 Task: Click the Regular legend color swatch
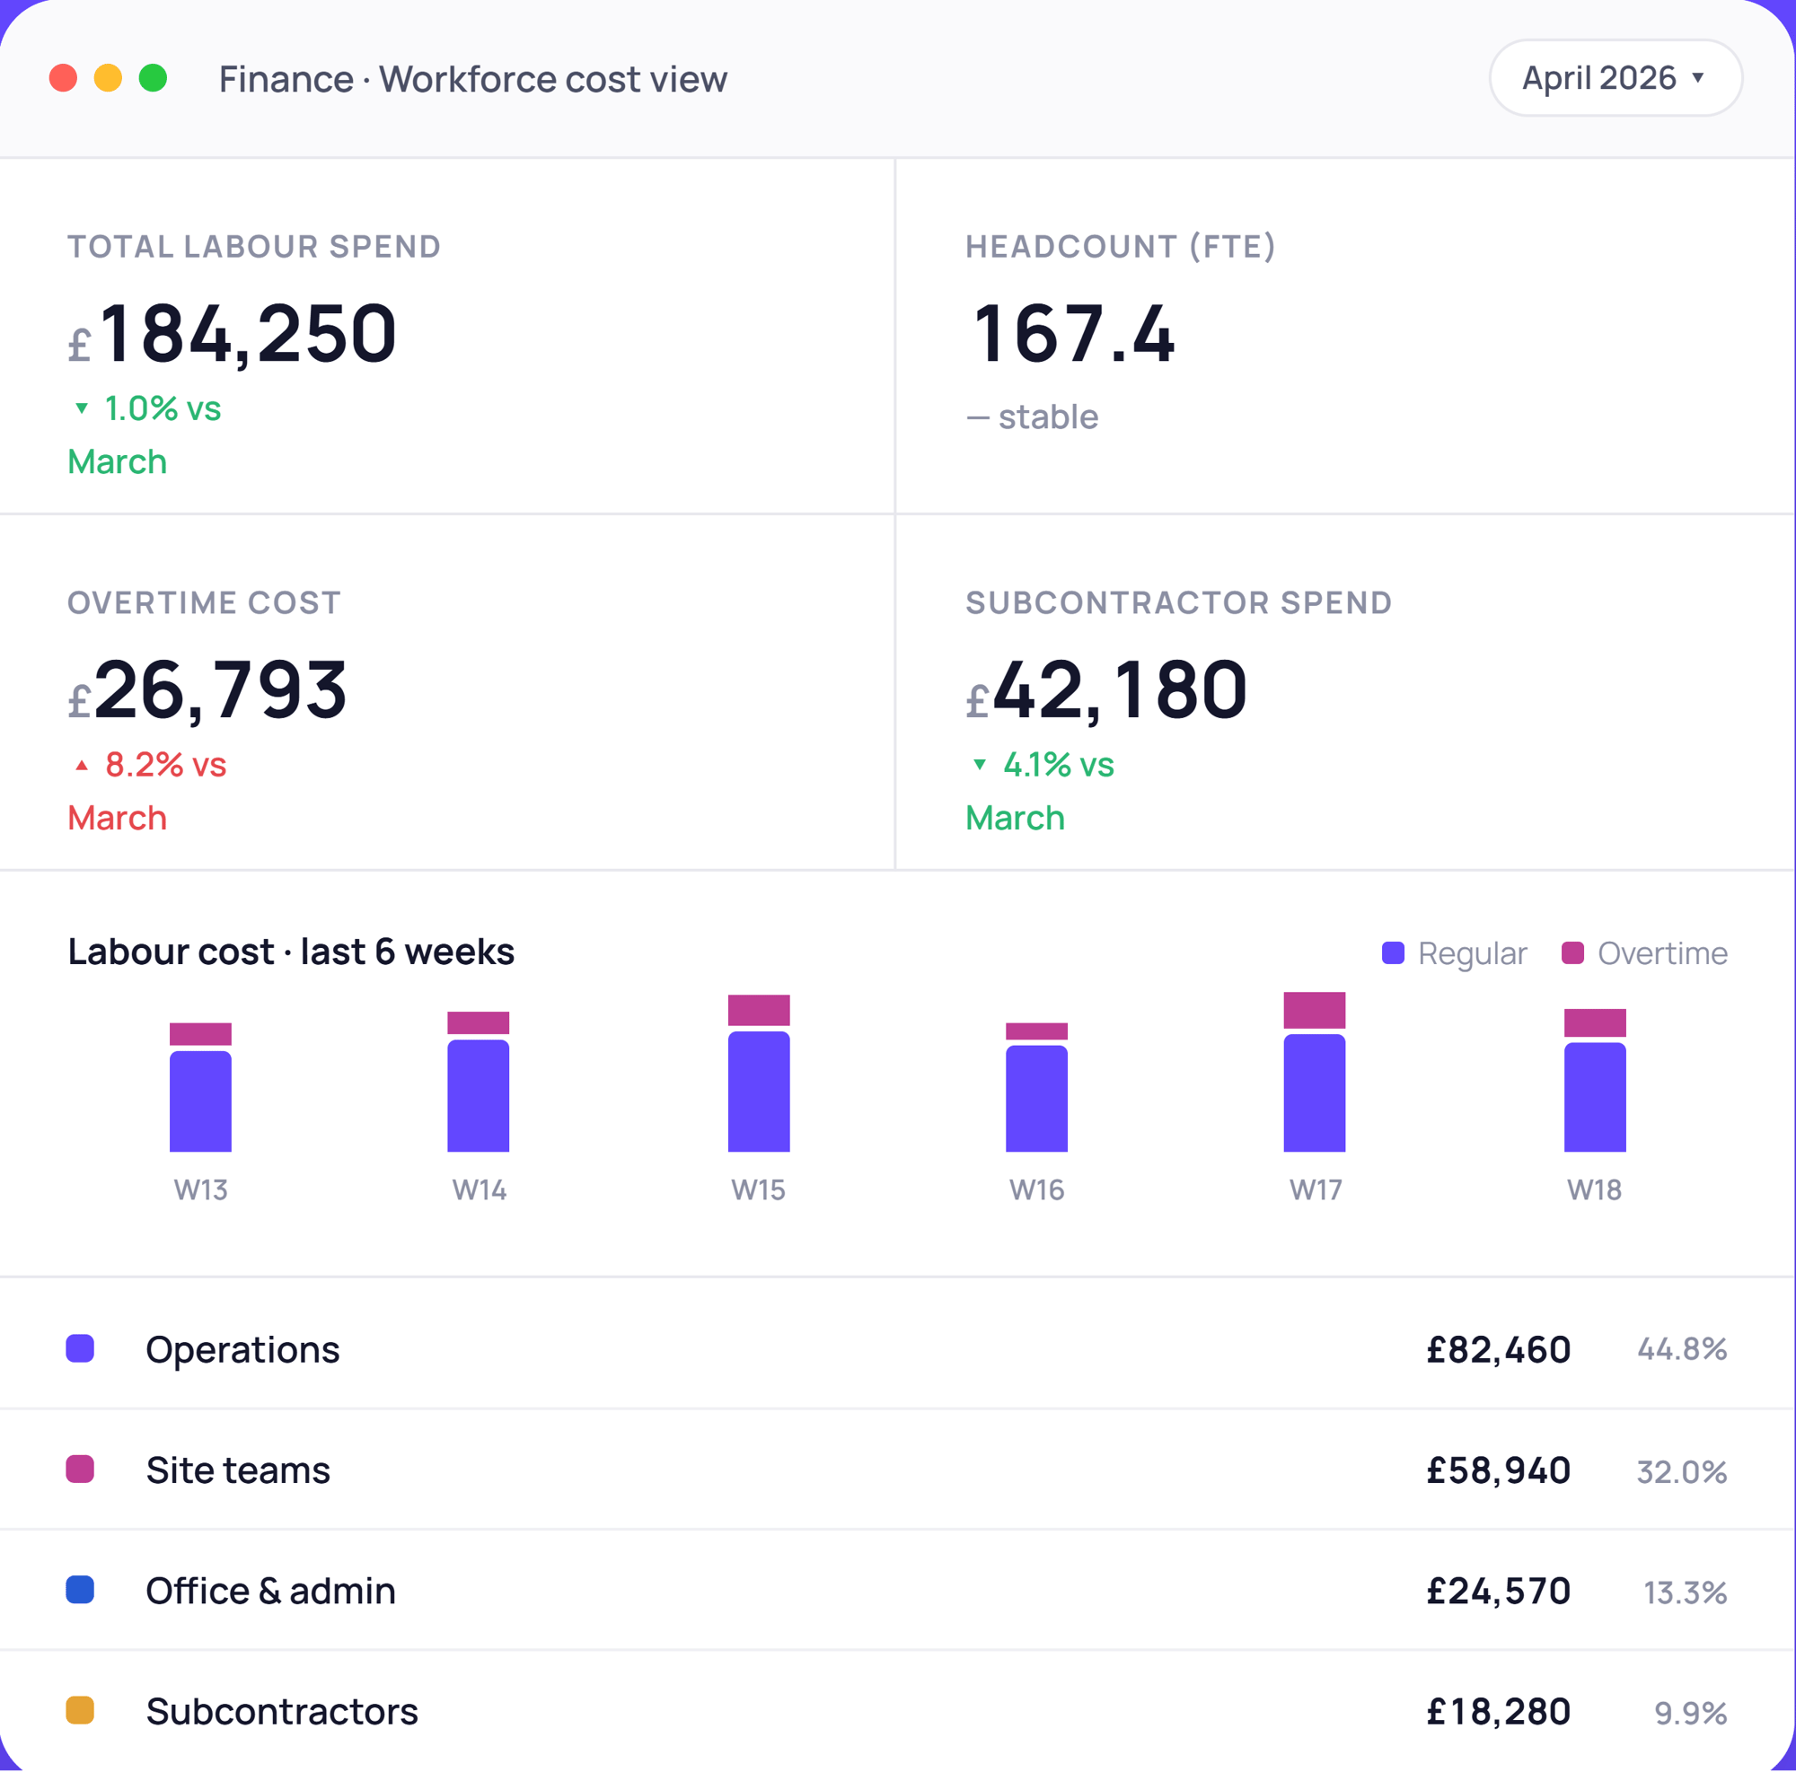[1393, 953]
